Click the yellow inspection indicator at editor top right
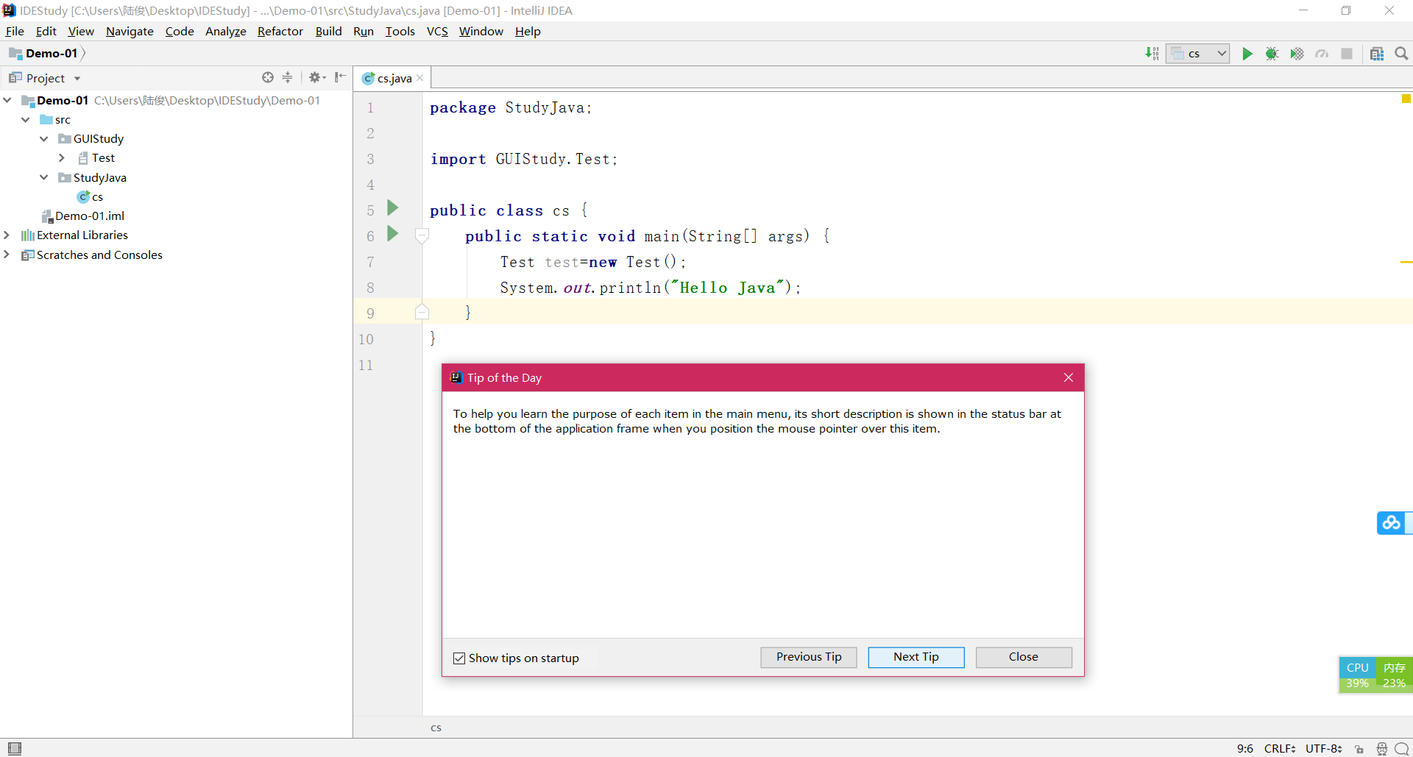 point(1406,99)
